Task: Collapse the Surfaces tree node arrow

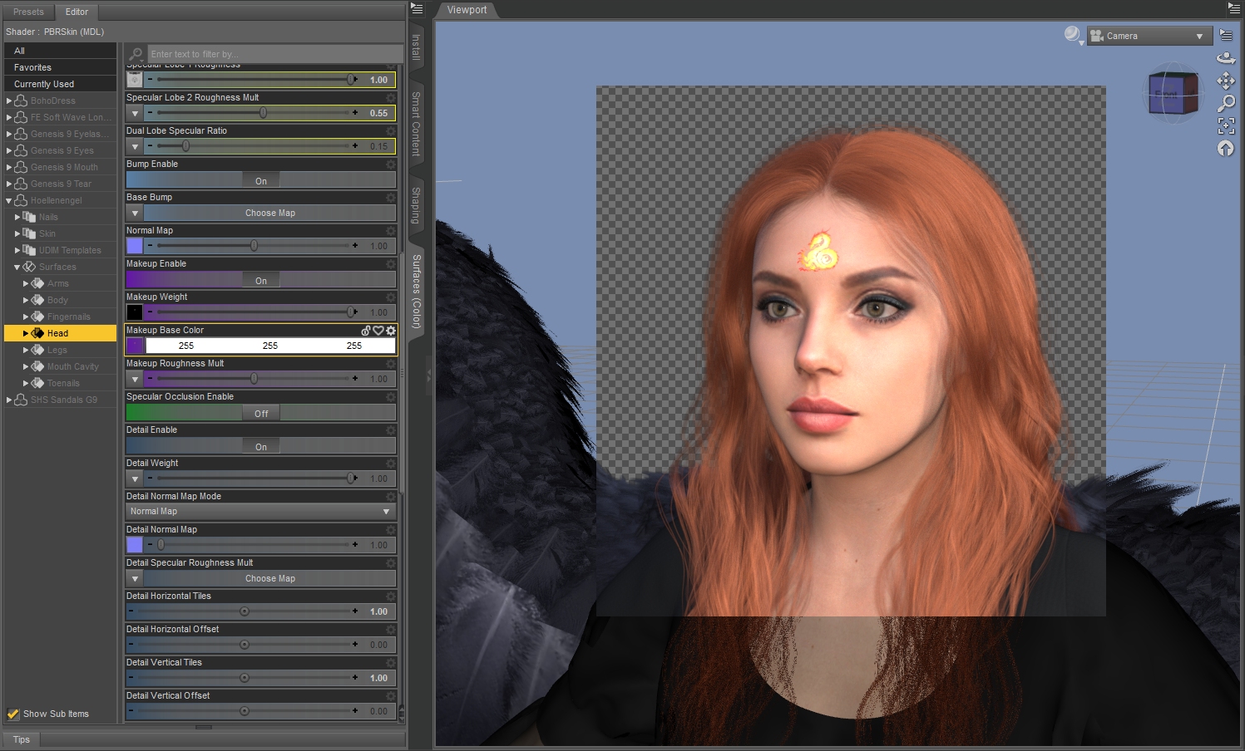Action: click(x=17, y=267)
